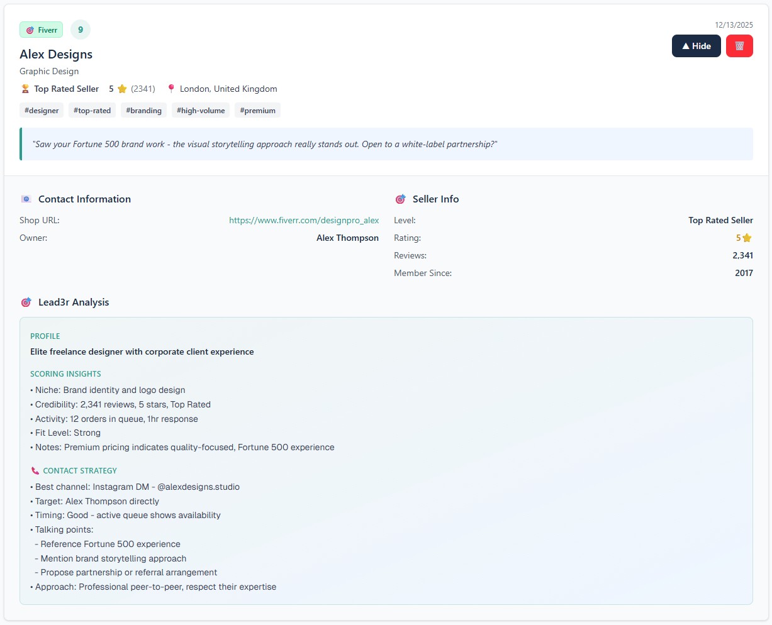Screen dimensions: 772x625
Task: Click the Contact Information section icon
Action: pyautogui.click(x=26, y=199)
